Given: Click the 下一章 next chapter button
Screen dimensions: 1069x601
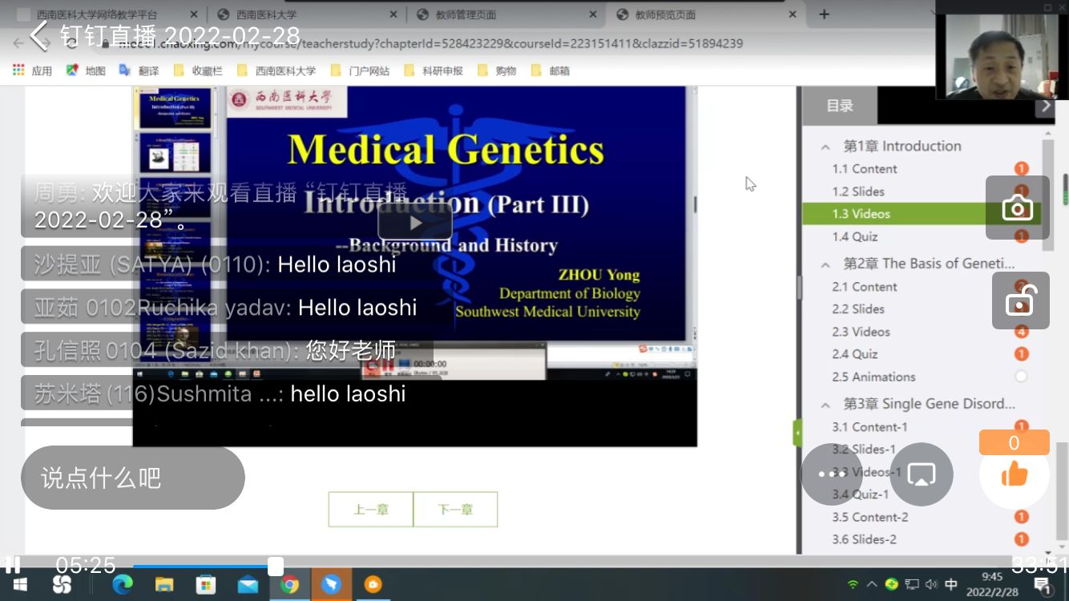Looking at the screenshot, I should [x=455, y=510].
